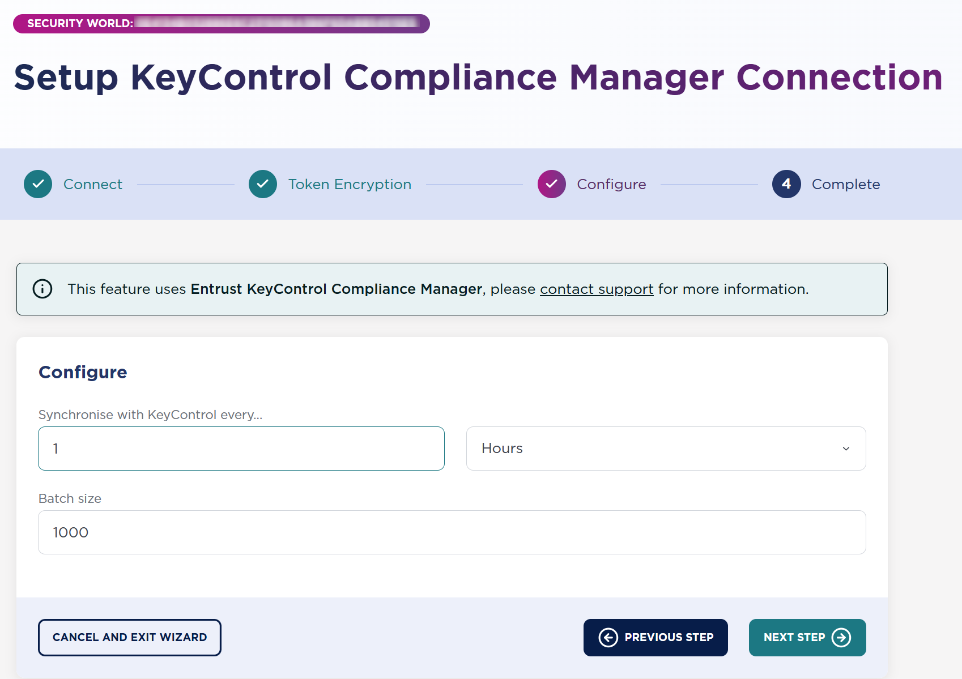Click the Security World badge
962x679 pixels.
(222, 24)
